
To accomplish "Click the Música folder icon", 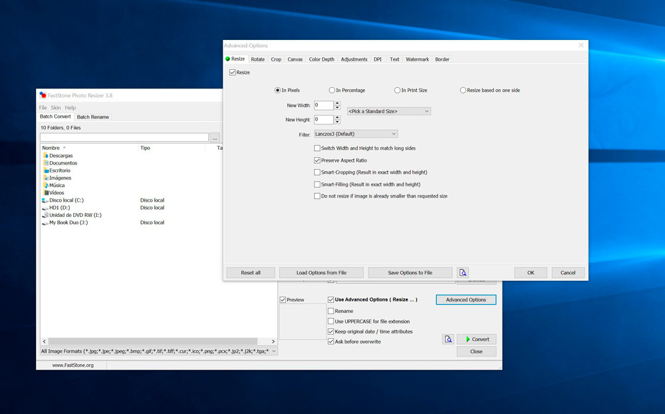I will tap(45, 185).
